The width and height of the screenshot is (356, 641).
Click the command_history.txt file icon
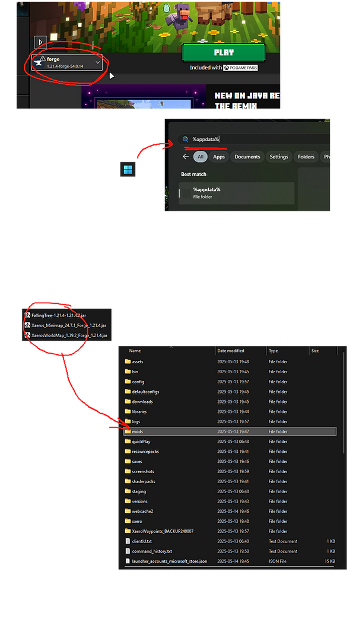pos(128,551)
